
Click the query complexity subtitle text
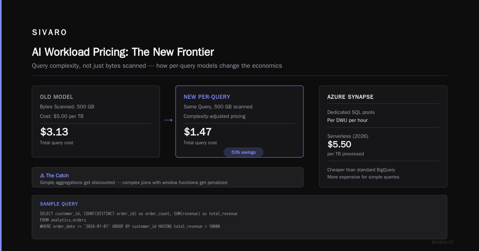[157, 66]
